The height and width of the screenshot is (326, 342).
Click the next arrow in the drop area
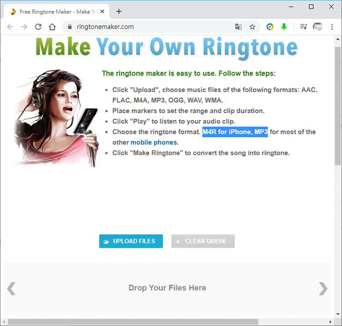tap(323, 289)
